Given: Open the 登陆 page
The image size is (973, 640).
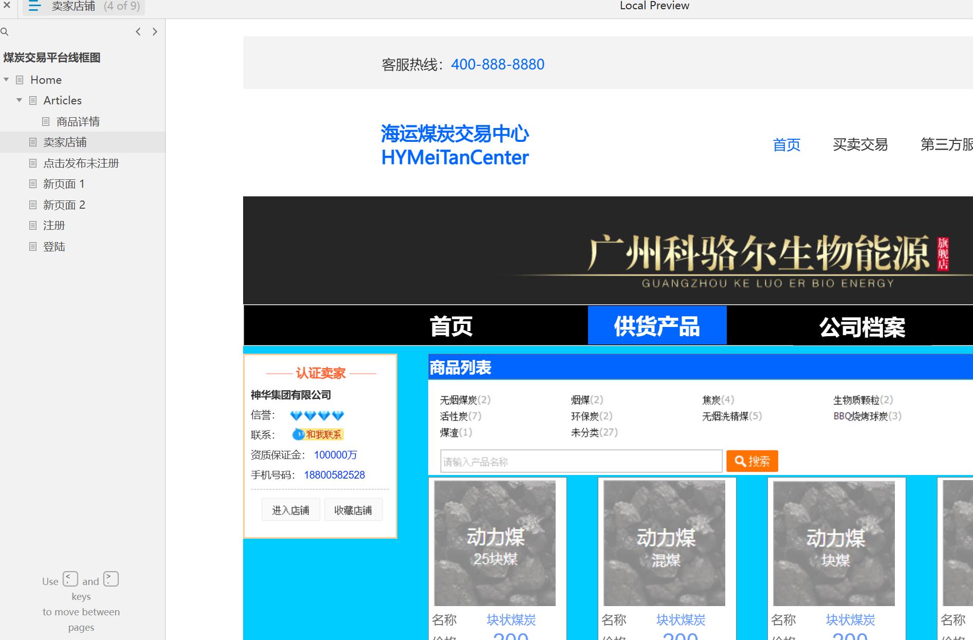Looking at the screenshot, I should (x=54, y=247).
